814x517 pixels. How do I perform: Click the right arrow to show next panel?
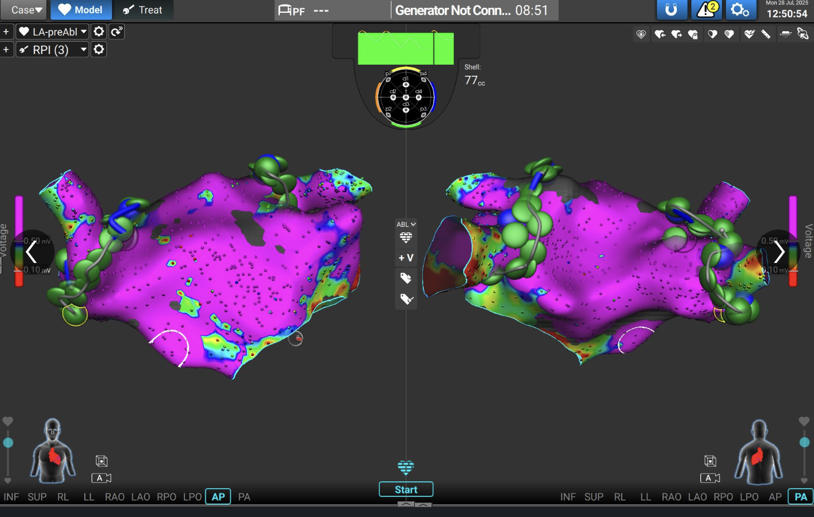pyautogui.click(x=779, y=252)
